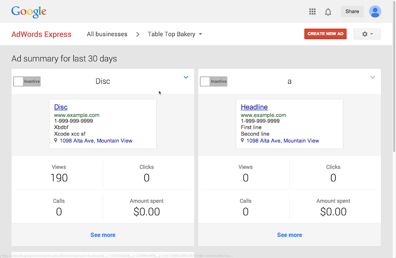Go to All businesses
Viewport: 396px width, 258px height.
[x=107, y=34]
